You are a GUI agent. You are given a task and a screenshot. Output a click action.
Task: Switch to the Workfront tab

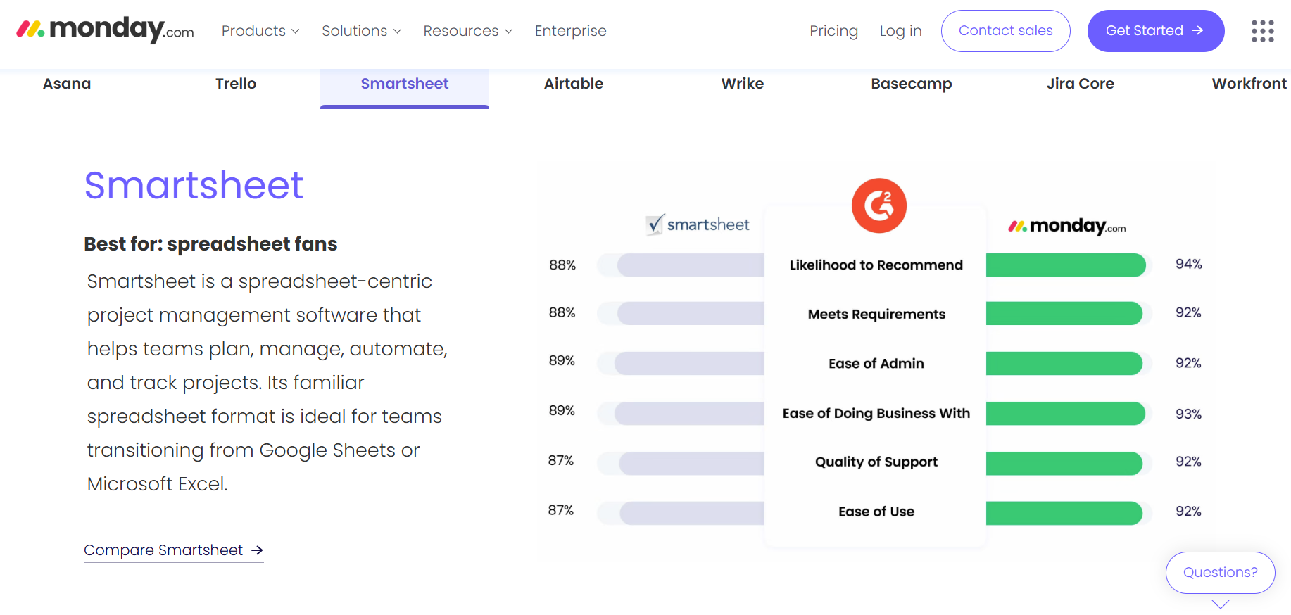(1249, 84)
